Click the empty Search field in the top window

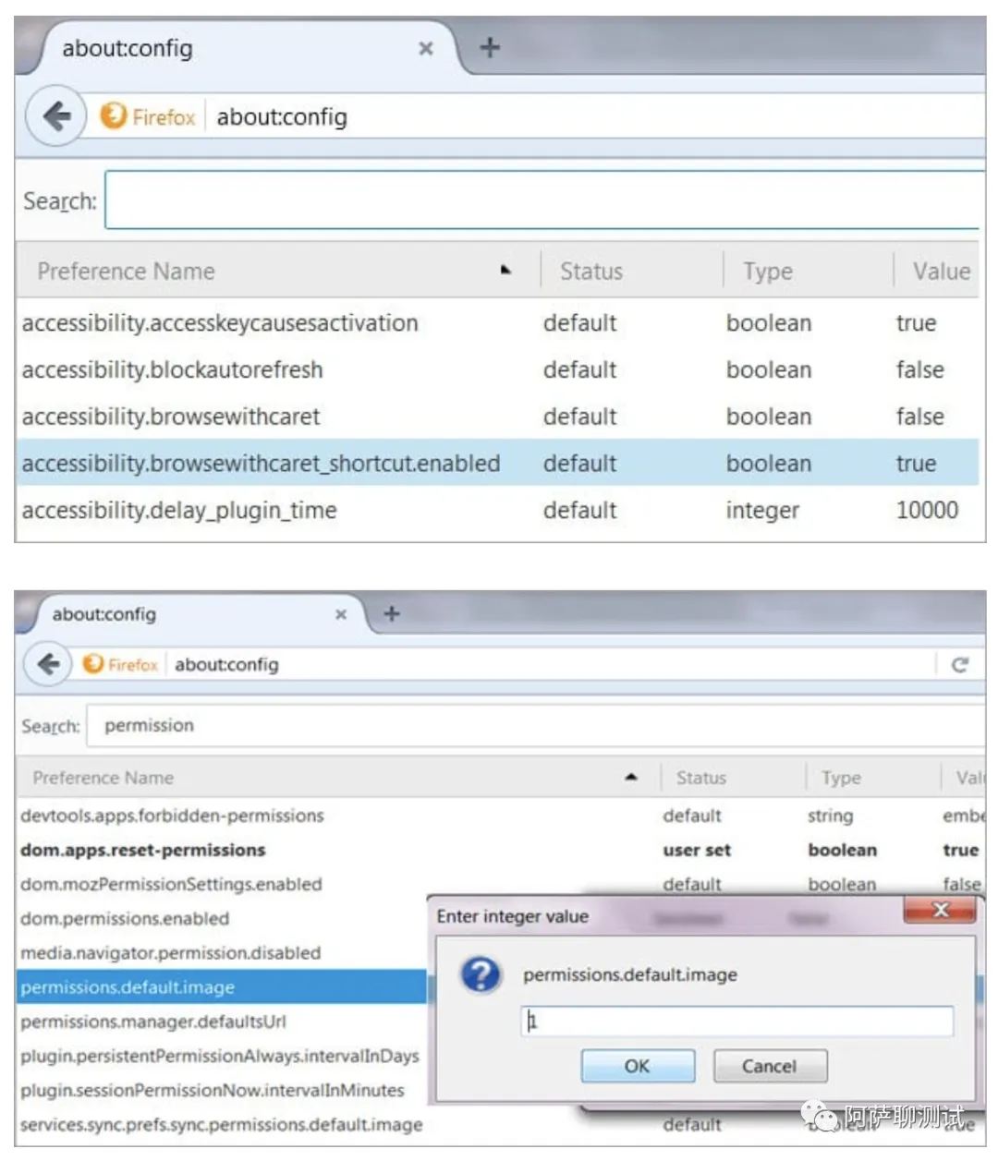click(543, 200)
